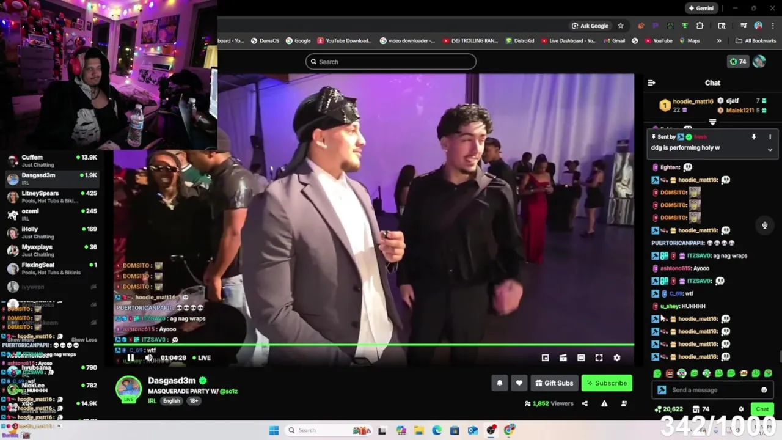This screenshot has height=440, width=782.
Task: Select LitneySpears channel in sidebar
Action: pyautogui.click(x=53, y=196)
